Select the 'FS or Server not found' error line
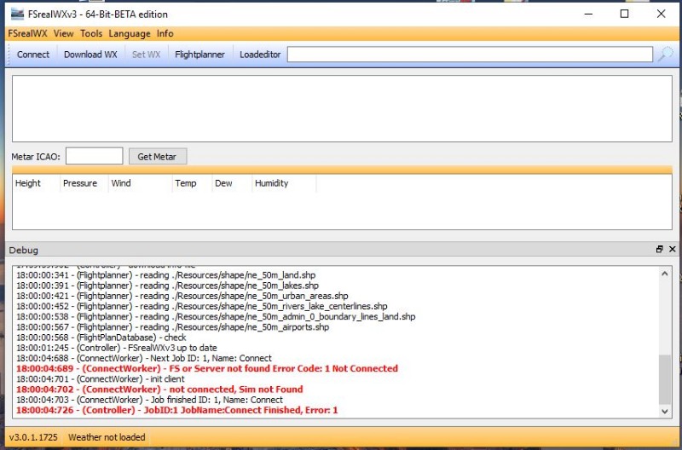 point(207,368)
